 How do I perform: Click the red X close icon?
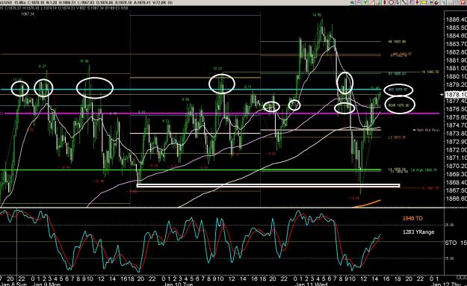[x=463, y=2]
